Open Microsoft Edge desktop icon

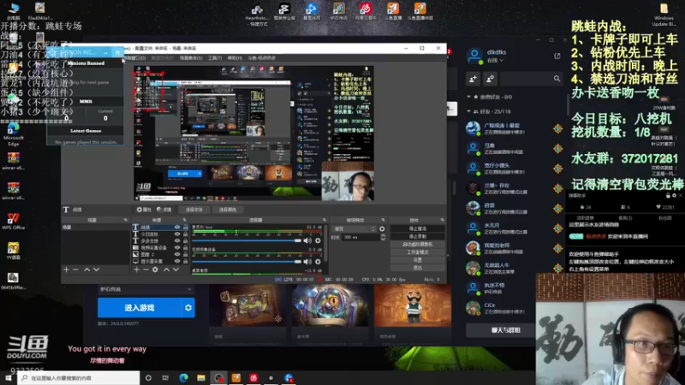pyautogui.click(x=13, y=133)
